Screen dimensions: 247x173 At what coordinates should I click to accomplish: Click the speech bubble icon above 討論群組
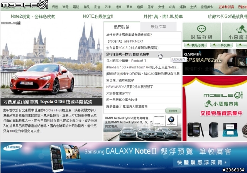(201, 29)
